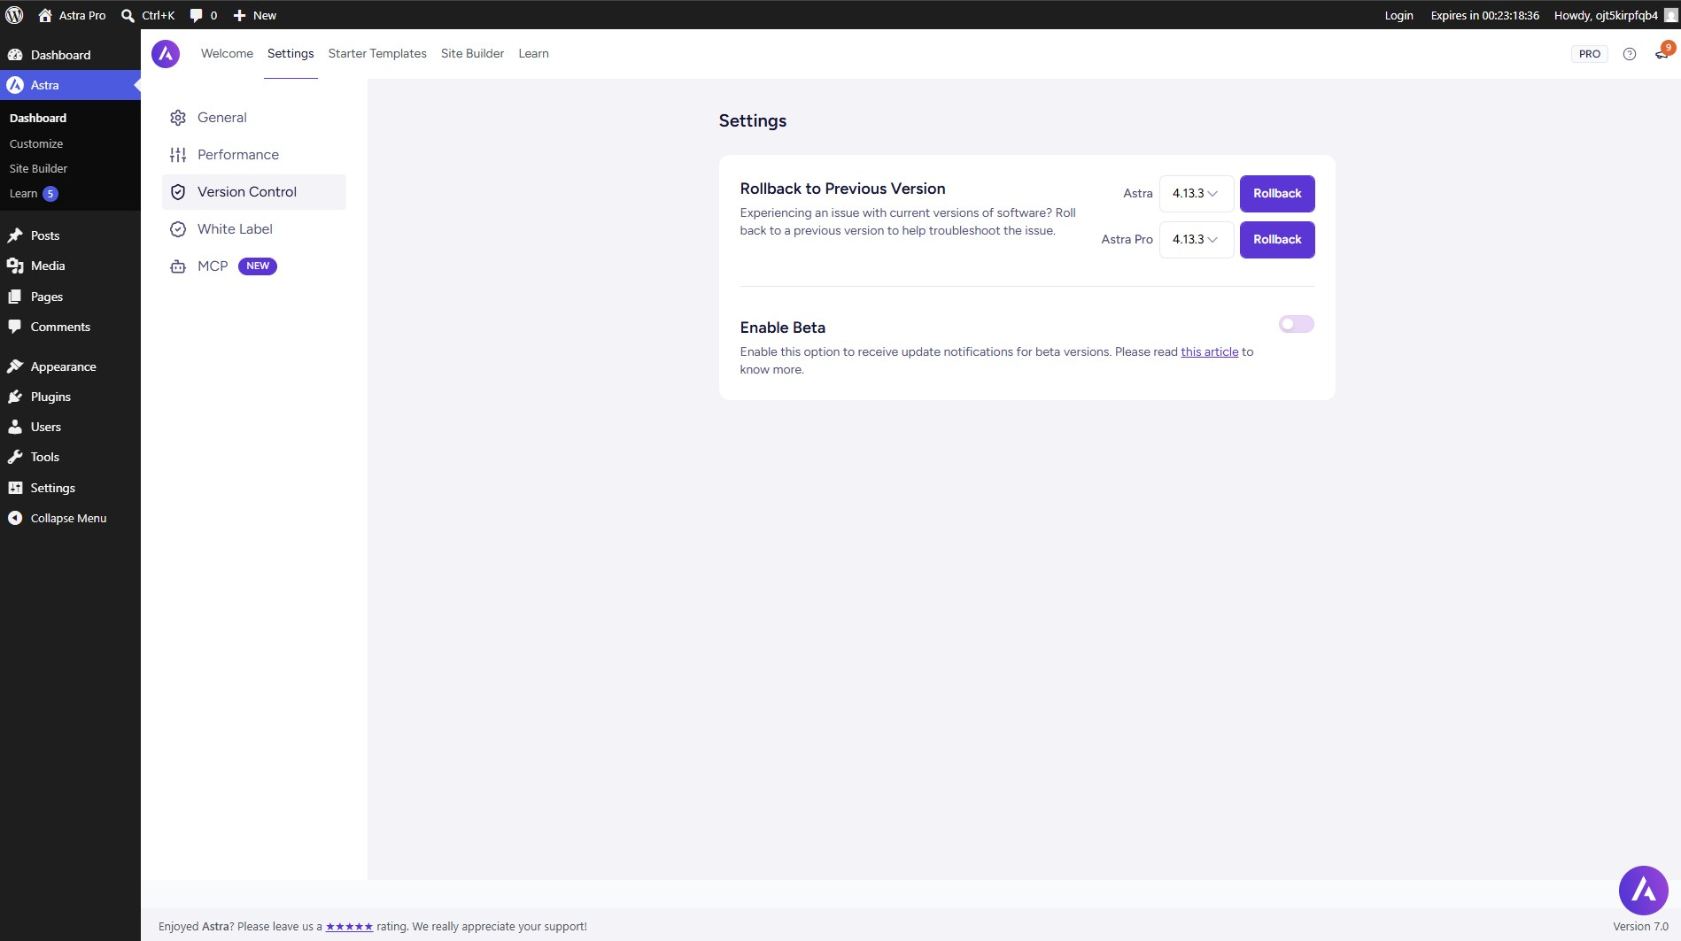This screenshot has width=1681, height=941.
Task: Click the Ctrl+K search icon
Action: coord(128,15)
